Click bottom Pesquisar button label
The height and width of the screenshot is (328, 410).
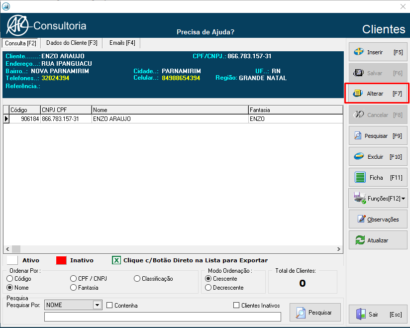(x=320, y=313)
